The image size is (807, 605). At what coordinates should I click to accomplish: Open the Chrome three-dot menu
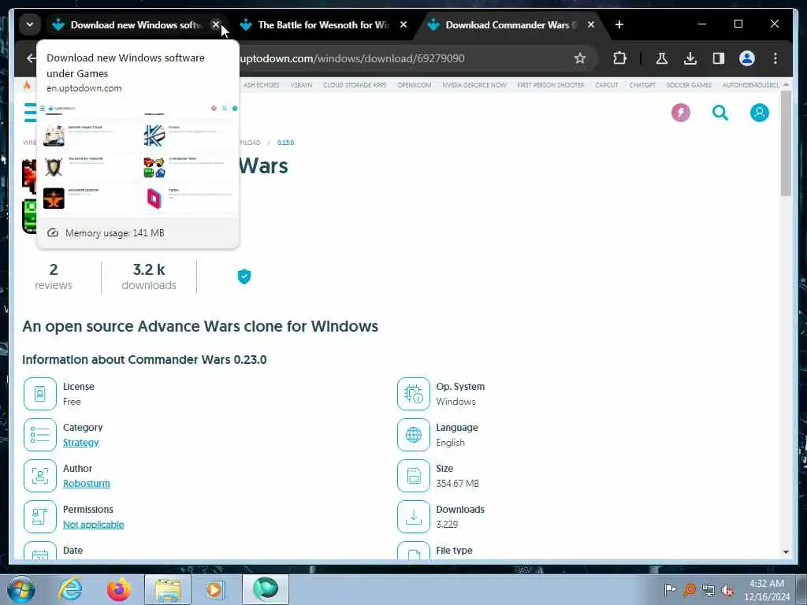[775, 58]
